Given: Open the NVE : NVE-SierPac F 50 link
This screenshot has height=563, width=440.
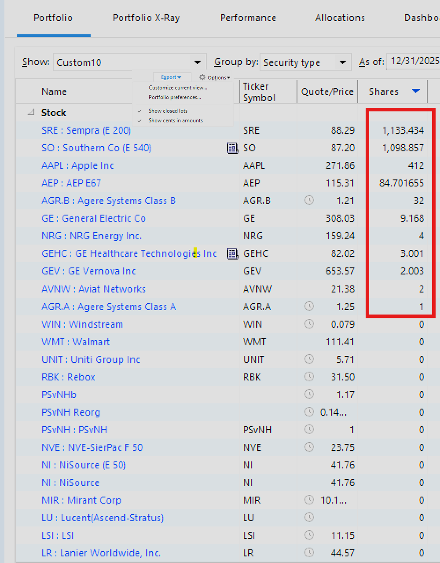Looking at the screenshot, I should point(92,447).
